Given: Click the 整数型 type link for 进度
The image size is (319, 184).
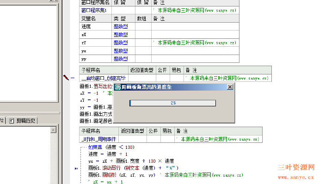Looking at the screenshot, I should (121, 26).
